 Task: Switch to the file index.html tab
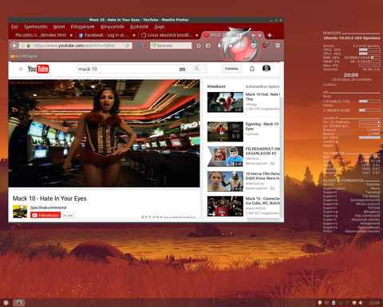pyautogui.click(x=41, y=35)
